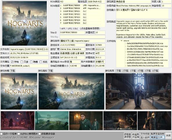Click the '1 APP, 1 UPD, 5 DLC' summary text
Image resolution: width=172 pixels, height=140 pixels.
(69, 29)
